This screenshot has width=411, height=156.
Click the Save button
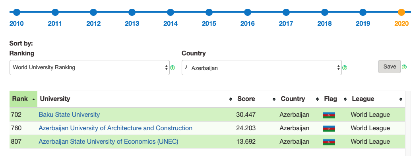pos(390,67)
